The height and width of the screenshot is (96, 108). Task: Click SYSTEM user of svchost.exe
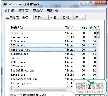[x=69, y=37]
